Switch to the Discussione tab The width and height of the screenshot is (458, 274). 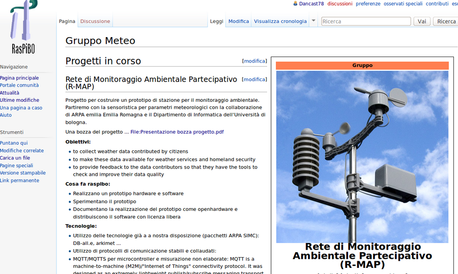click(x=95, y=21)
